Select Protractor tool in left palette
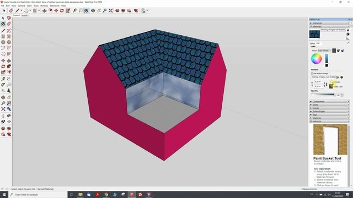 pyautogui.click(x=3, y=85)
